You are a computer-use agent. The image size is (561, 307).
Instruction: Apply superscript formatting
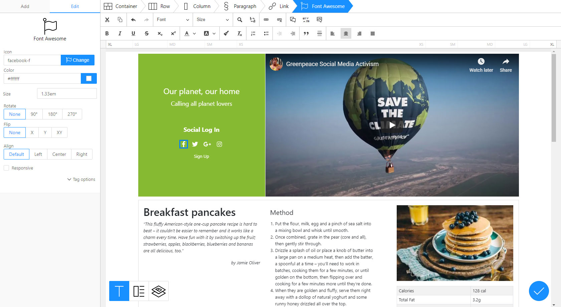tap(173, 33)
